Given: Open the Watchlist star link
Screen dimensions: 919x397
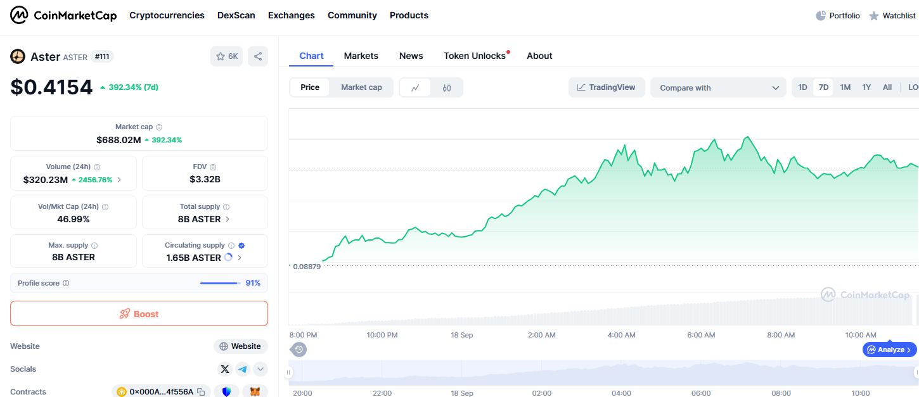Looking at the screenshot, I should [892, 15].
